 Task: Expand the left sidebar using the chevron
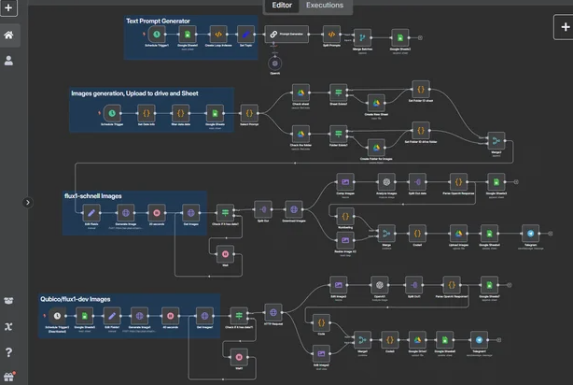[27, 201]
